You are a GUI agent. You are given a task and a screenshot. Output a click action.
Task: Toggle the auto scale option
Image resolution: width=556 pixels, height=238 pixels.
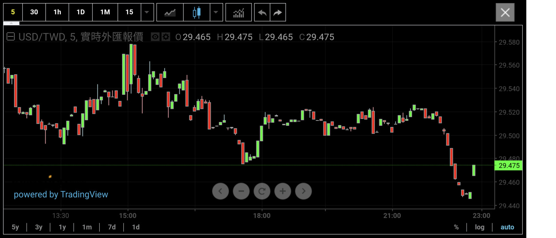[507, 227]
